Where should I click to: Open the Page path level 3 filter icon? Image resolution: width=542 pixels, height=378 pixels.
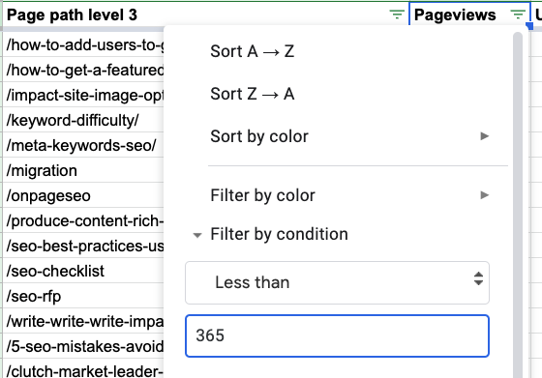[x=397, y=15]
